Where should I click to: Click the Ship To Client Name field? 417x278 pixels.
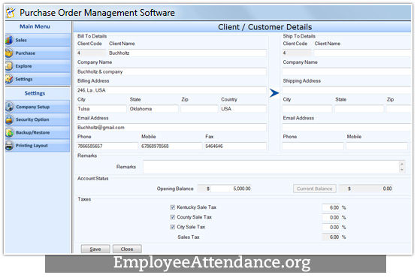pos(362,53)
